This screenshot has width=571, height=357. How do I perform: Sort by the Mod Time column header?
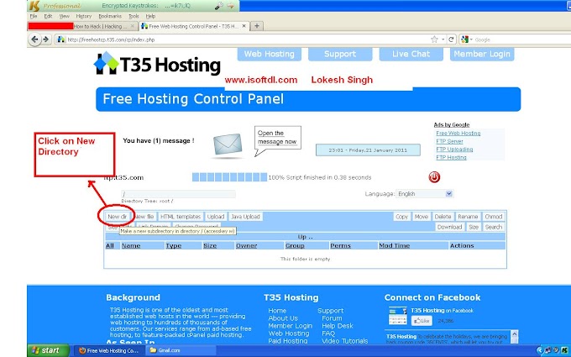coord(395,245)
